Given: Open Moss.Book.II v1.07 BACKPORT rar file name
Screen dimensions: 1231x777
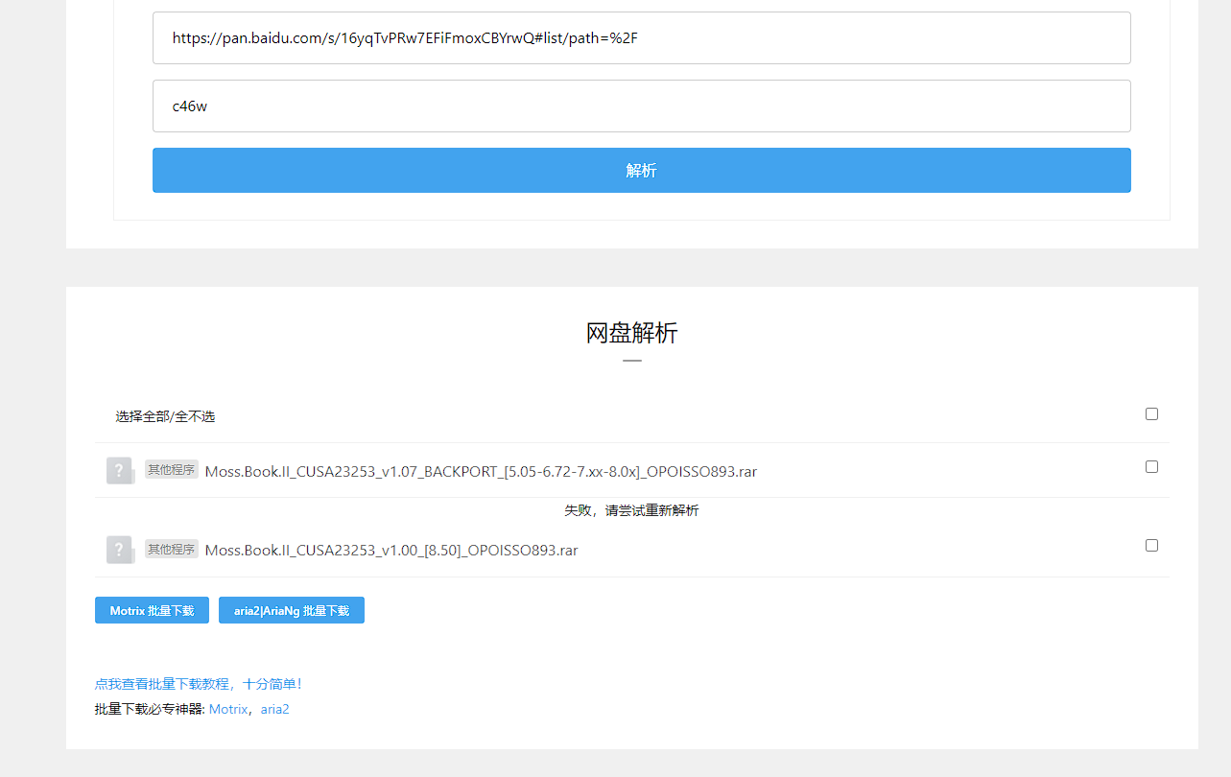Looking at the screenshot, I should (x=481, y=472).
